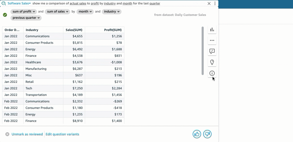Click the from dataset: Daily Customer Sales label
Image resolution: width=293 pixels, height=142 pixels.
click(x=180, y=15)
